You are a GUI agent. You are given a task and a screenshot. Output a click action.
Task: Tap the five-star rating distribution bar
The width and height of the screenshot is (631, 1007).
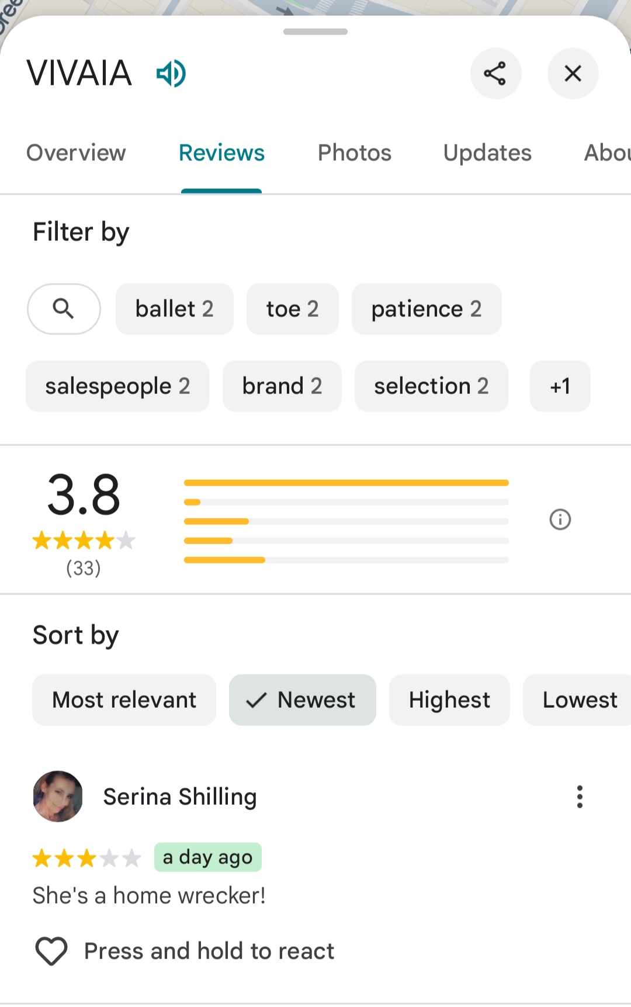[x=346, y=483]
